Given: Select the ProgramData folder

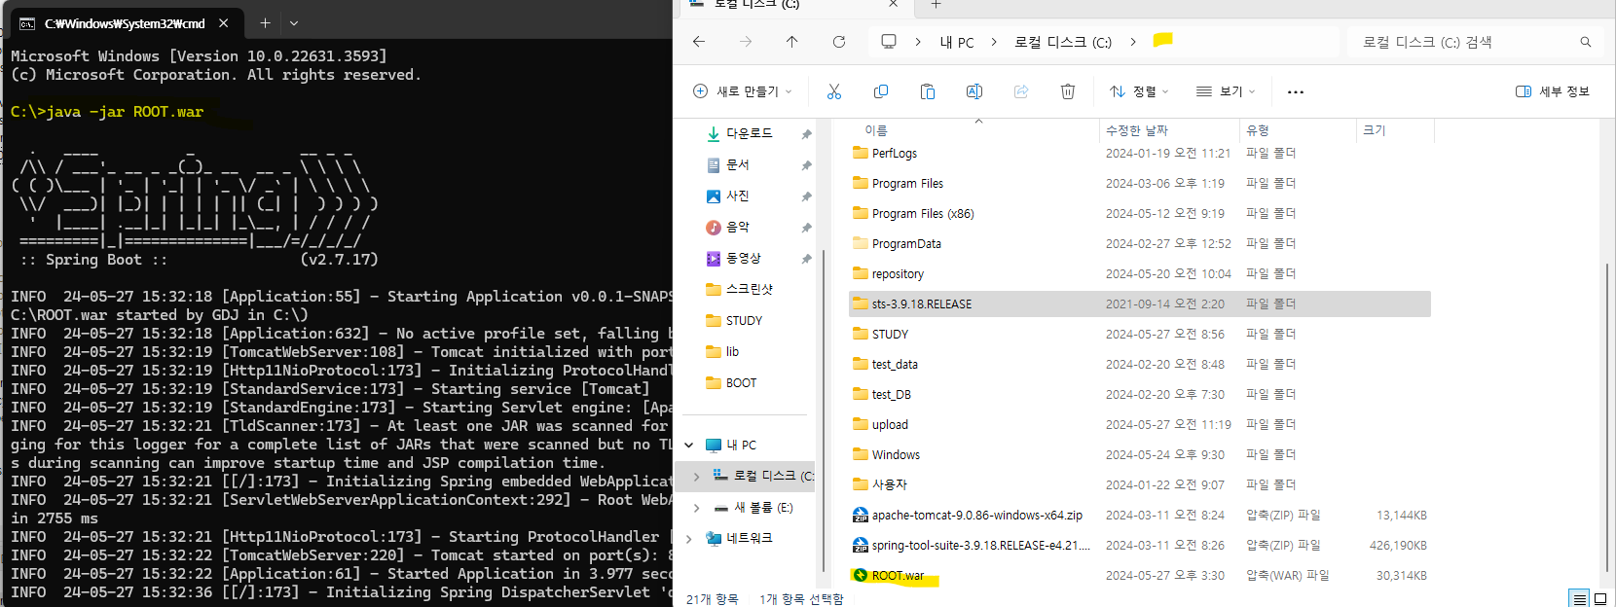Looking at the screenshot, I should [x=1140, y=243].
